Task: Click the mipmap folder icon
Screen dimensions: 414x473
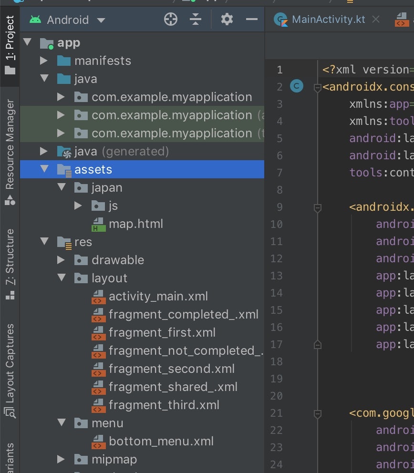Action: point(81,460)
